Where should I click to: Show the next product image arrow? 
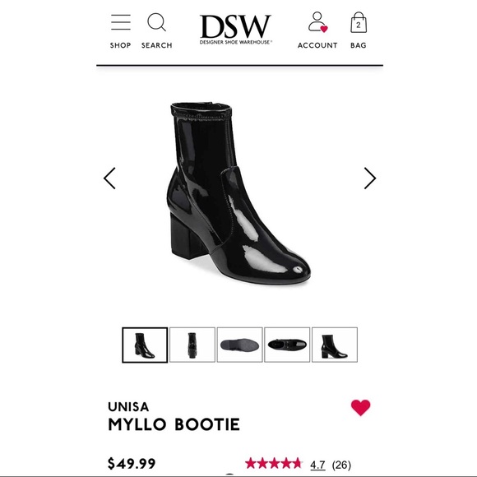370,178
